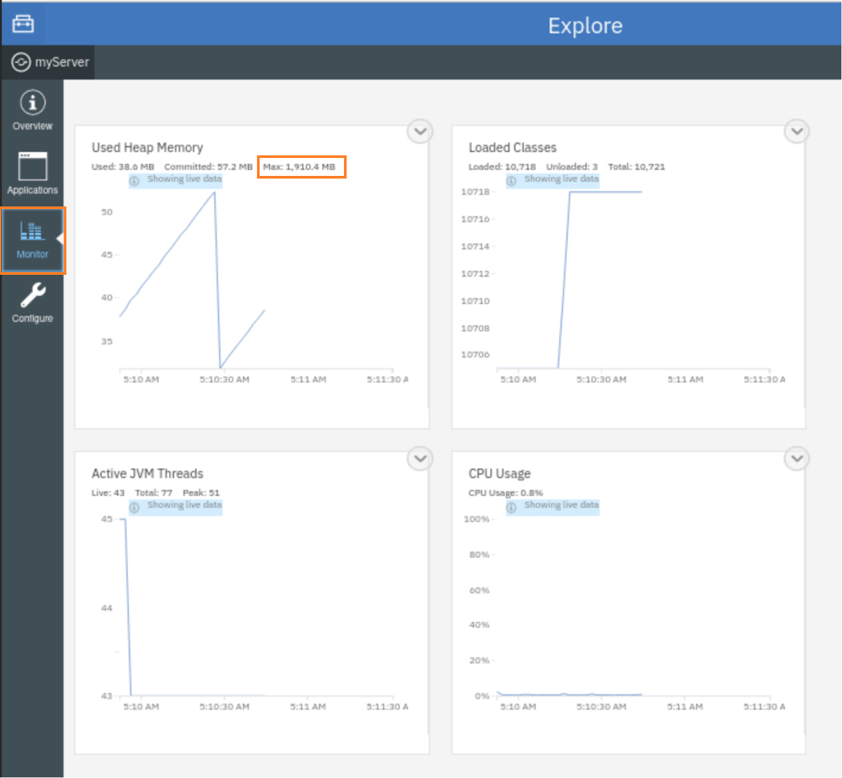
Task: Click info icon in Loaded Classes chart
Action: [x=511, y=181]
